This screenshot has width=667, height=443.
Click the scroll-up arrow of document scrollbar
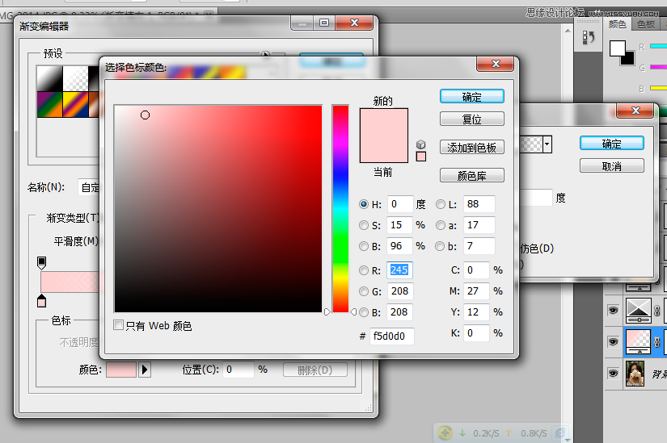568,31
